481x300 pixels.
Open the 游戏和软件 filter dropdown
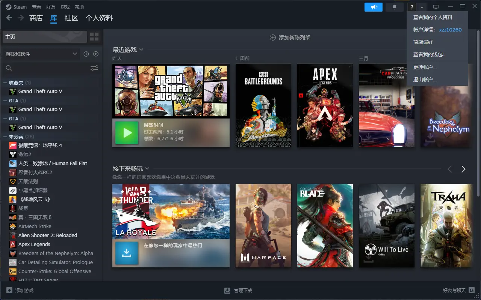click(x=41, y=54)
